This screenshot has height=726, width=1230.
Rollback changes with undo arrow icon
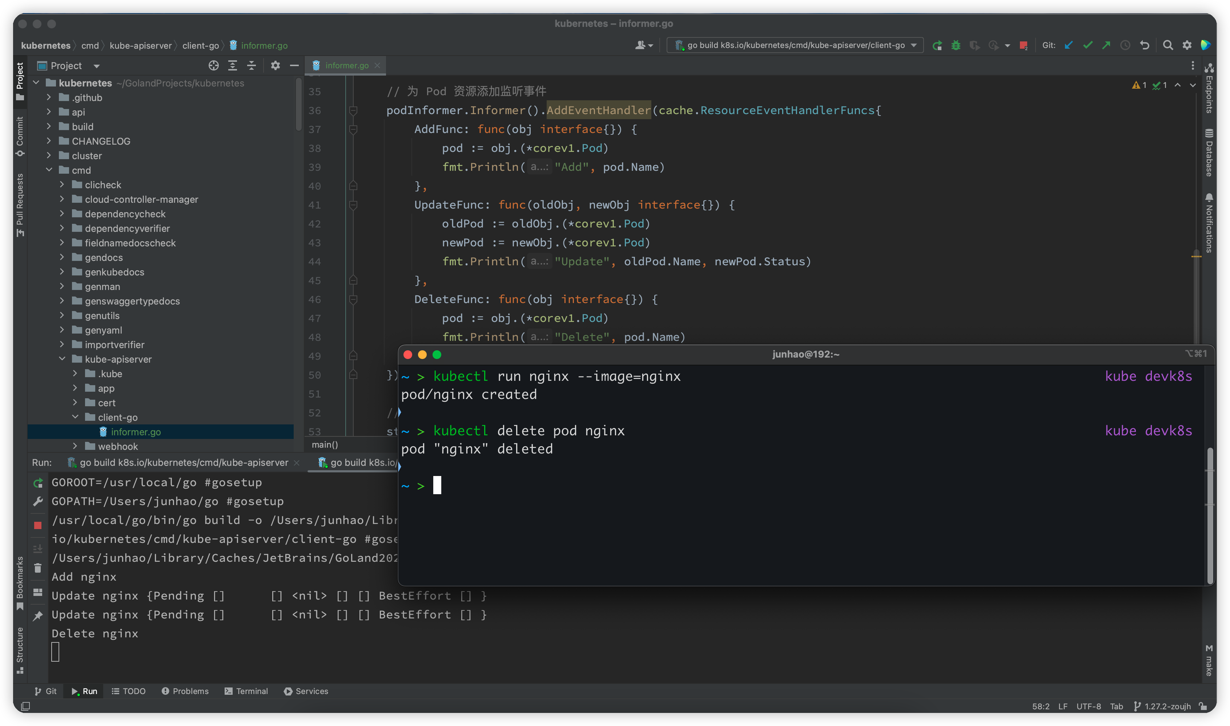1144,45
